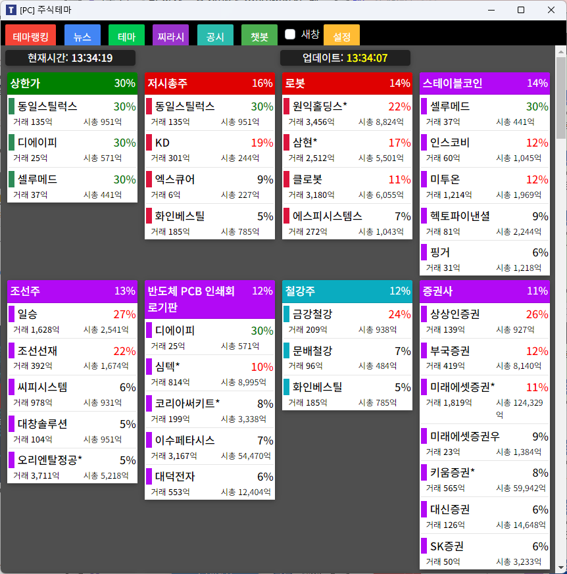
Task: Open the 테마랭킹 tab
Action: 31,35
